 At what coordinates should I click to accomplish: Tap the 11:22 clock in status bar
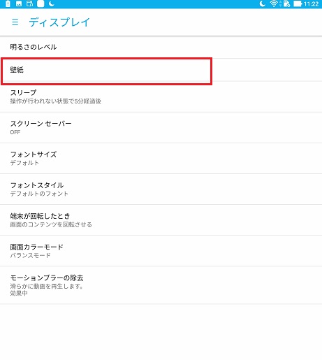(x=311, y=4)
